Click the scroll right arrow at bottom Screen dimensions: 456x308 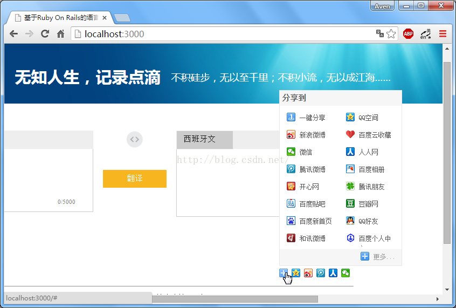click(x=437, y=299)
